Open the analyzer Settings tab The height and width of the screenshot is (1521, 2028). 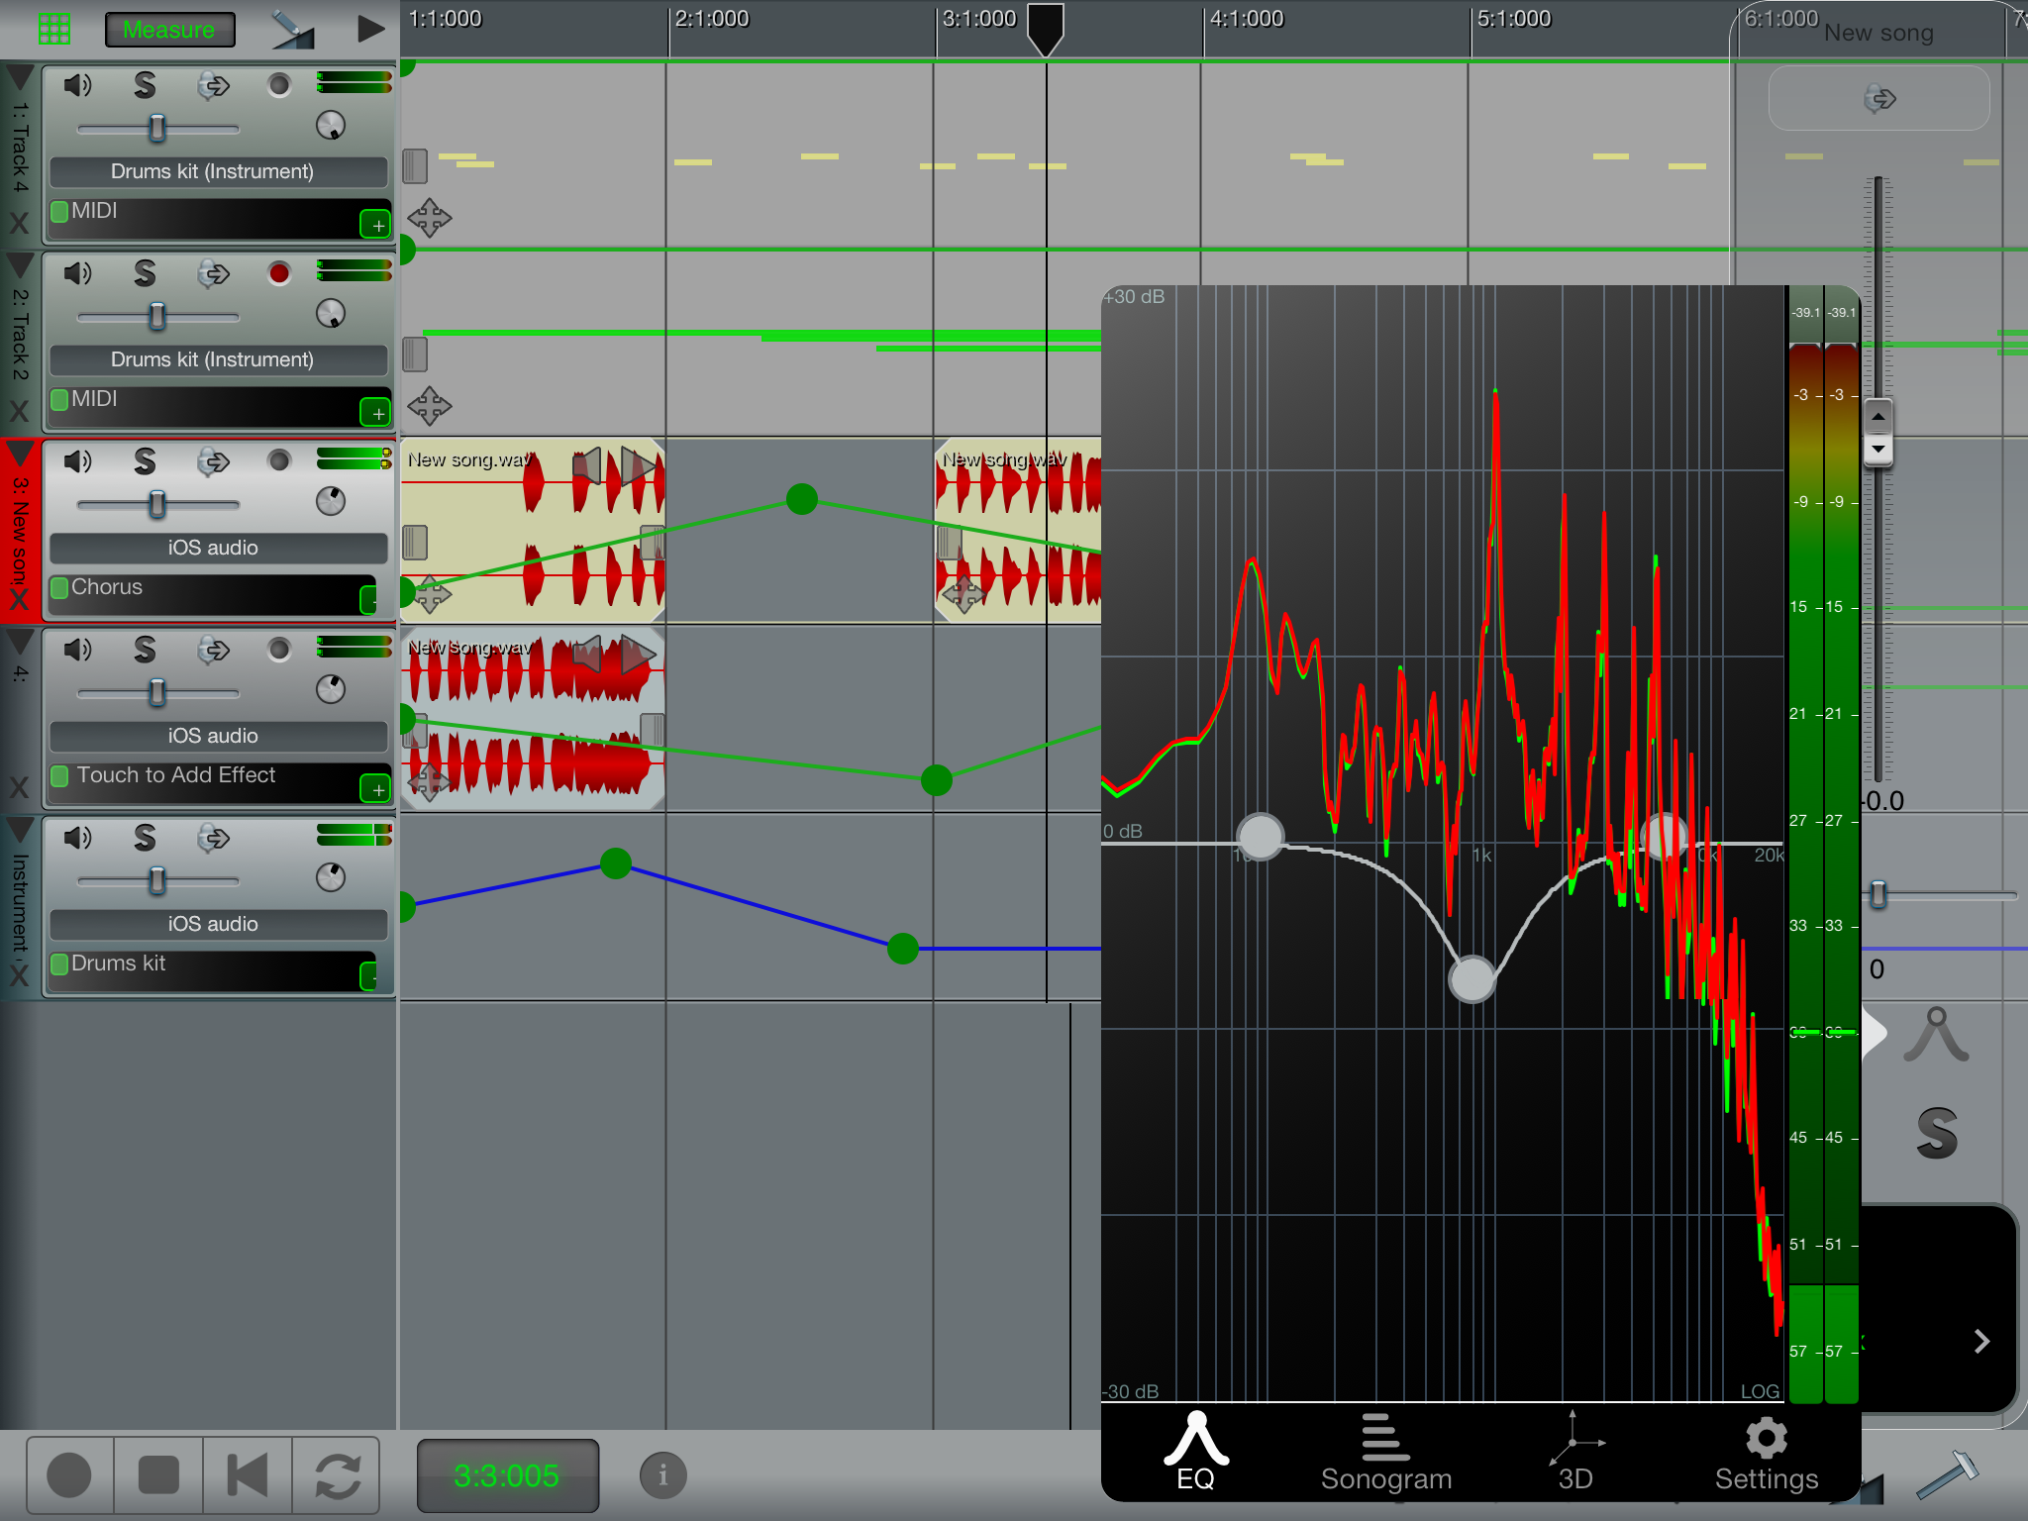pyautogui.click(x=1767, y=1453)
